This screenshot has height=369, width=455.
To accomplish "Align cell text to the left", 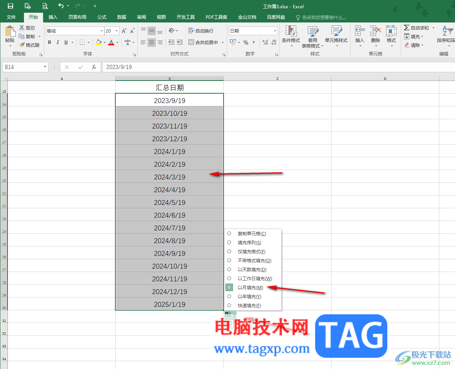I will [143, 42].
